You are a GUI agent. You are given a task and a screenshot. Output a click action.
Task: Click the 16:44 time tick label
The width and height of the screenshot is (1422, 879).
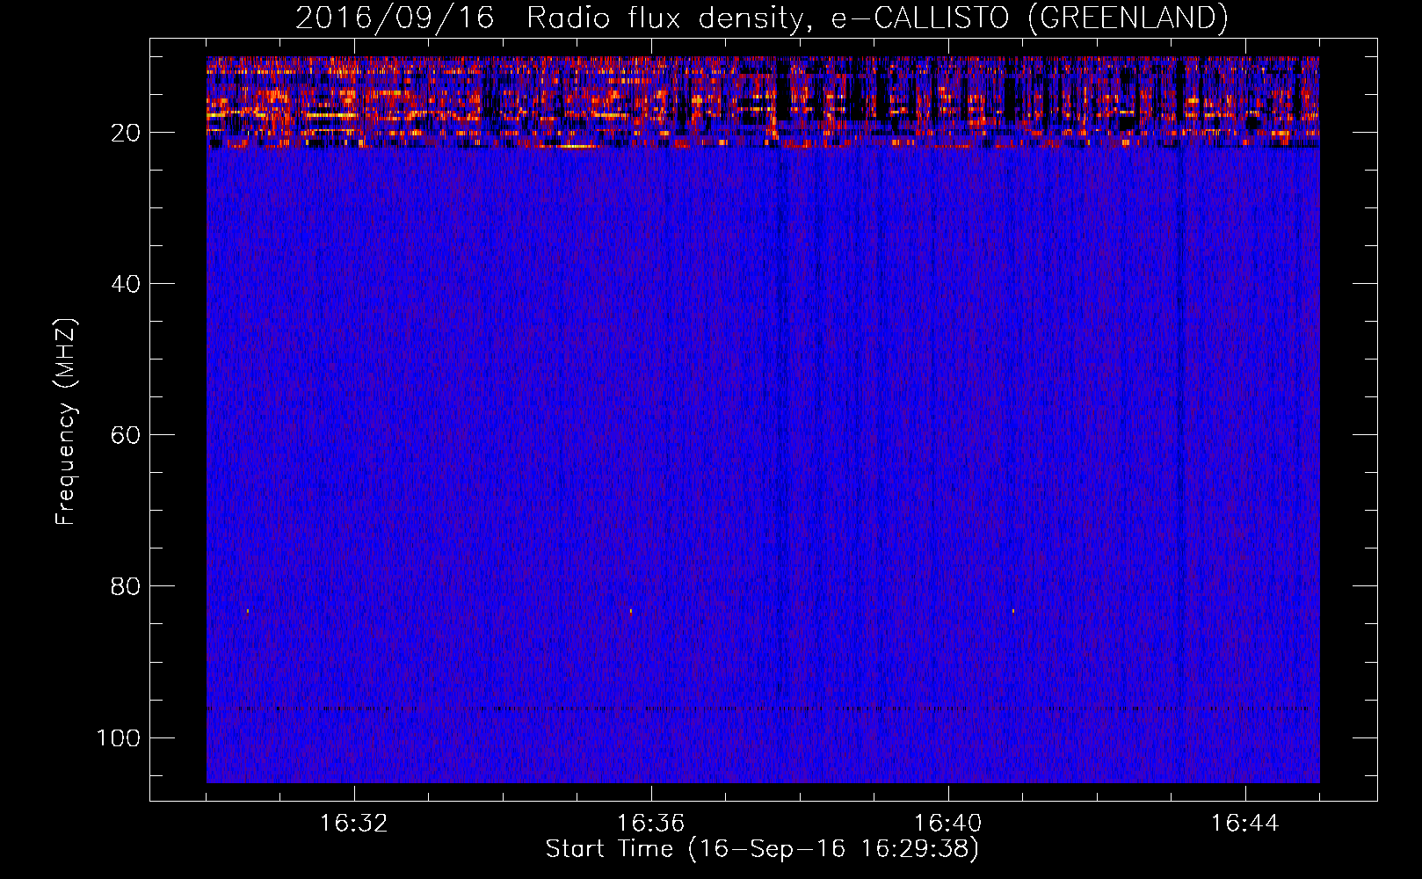pyautogui.click(x=1244, y=824)
